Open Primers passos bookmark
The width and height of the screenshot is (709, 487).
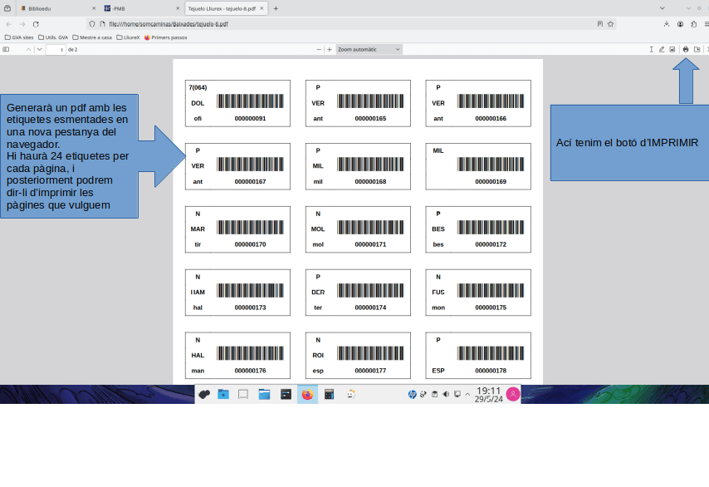(x=165, y=37)
